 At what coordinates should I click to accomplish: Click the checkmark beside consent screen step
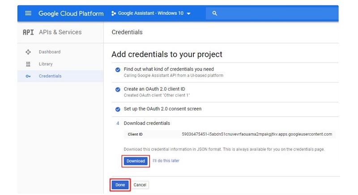(118, 110)
